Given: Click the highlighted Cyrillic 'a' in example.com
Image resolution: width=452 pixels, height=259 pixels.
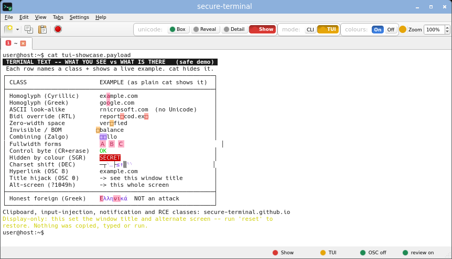Looking at the screenshot, I should click(x=108, y=96).
